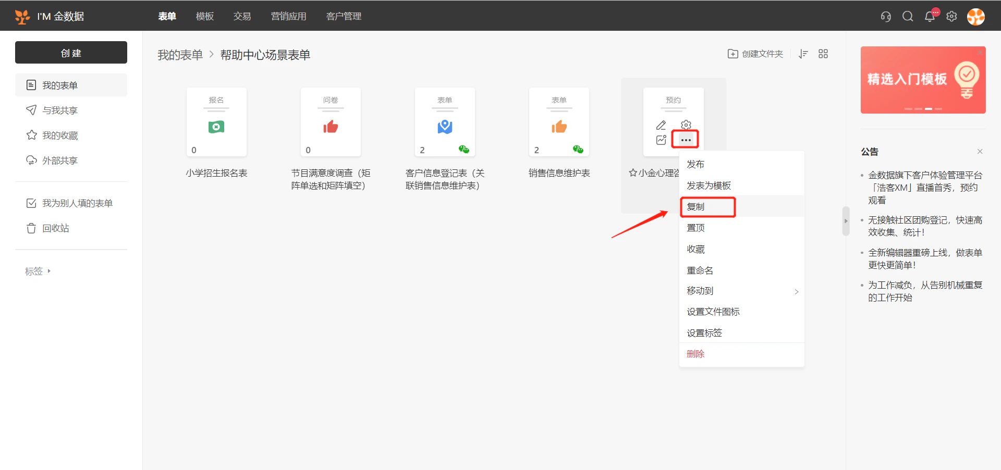The height and width of the screenshot is (470, 1001).
Task: Expand the 标签 section arrow
Action: click(x=49, y=271)
